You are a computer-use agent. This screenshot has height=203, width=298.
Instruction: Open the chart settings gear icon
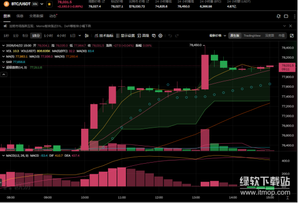(x=160, y=36)
